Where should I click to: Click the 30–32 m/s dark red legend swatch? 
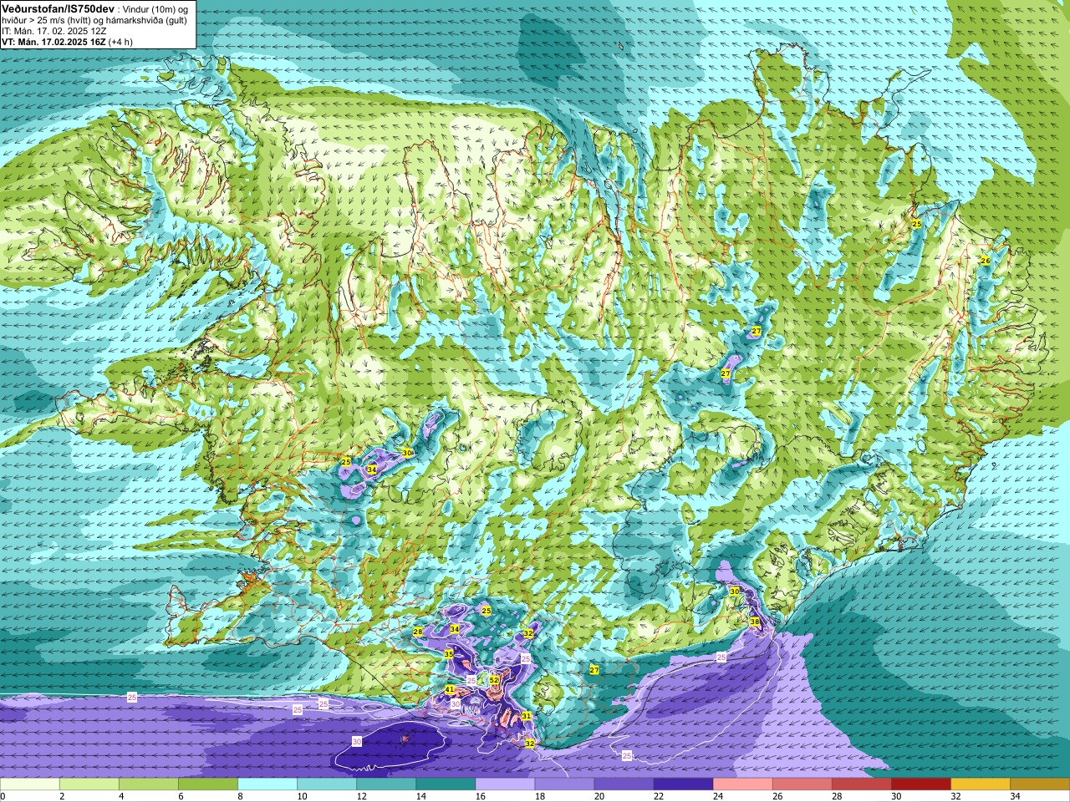(920, 784)
